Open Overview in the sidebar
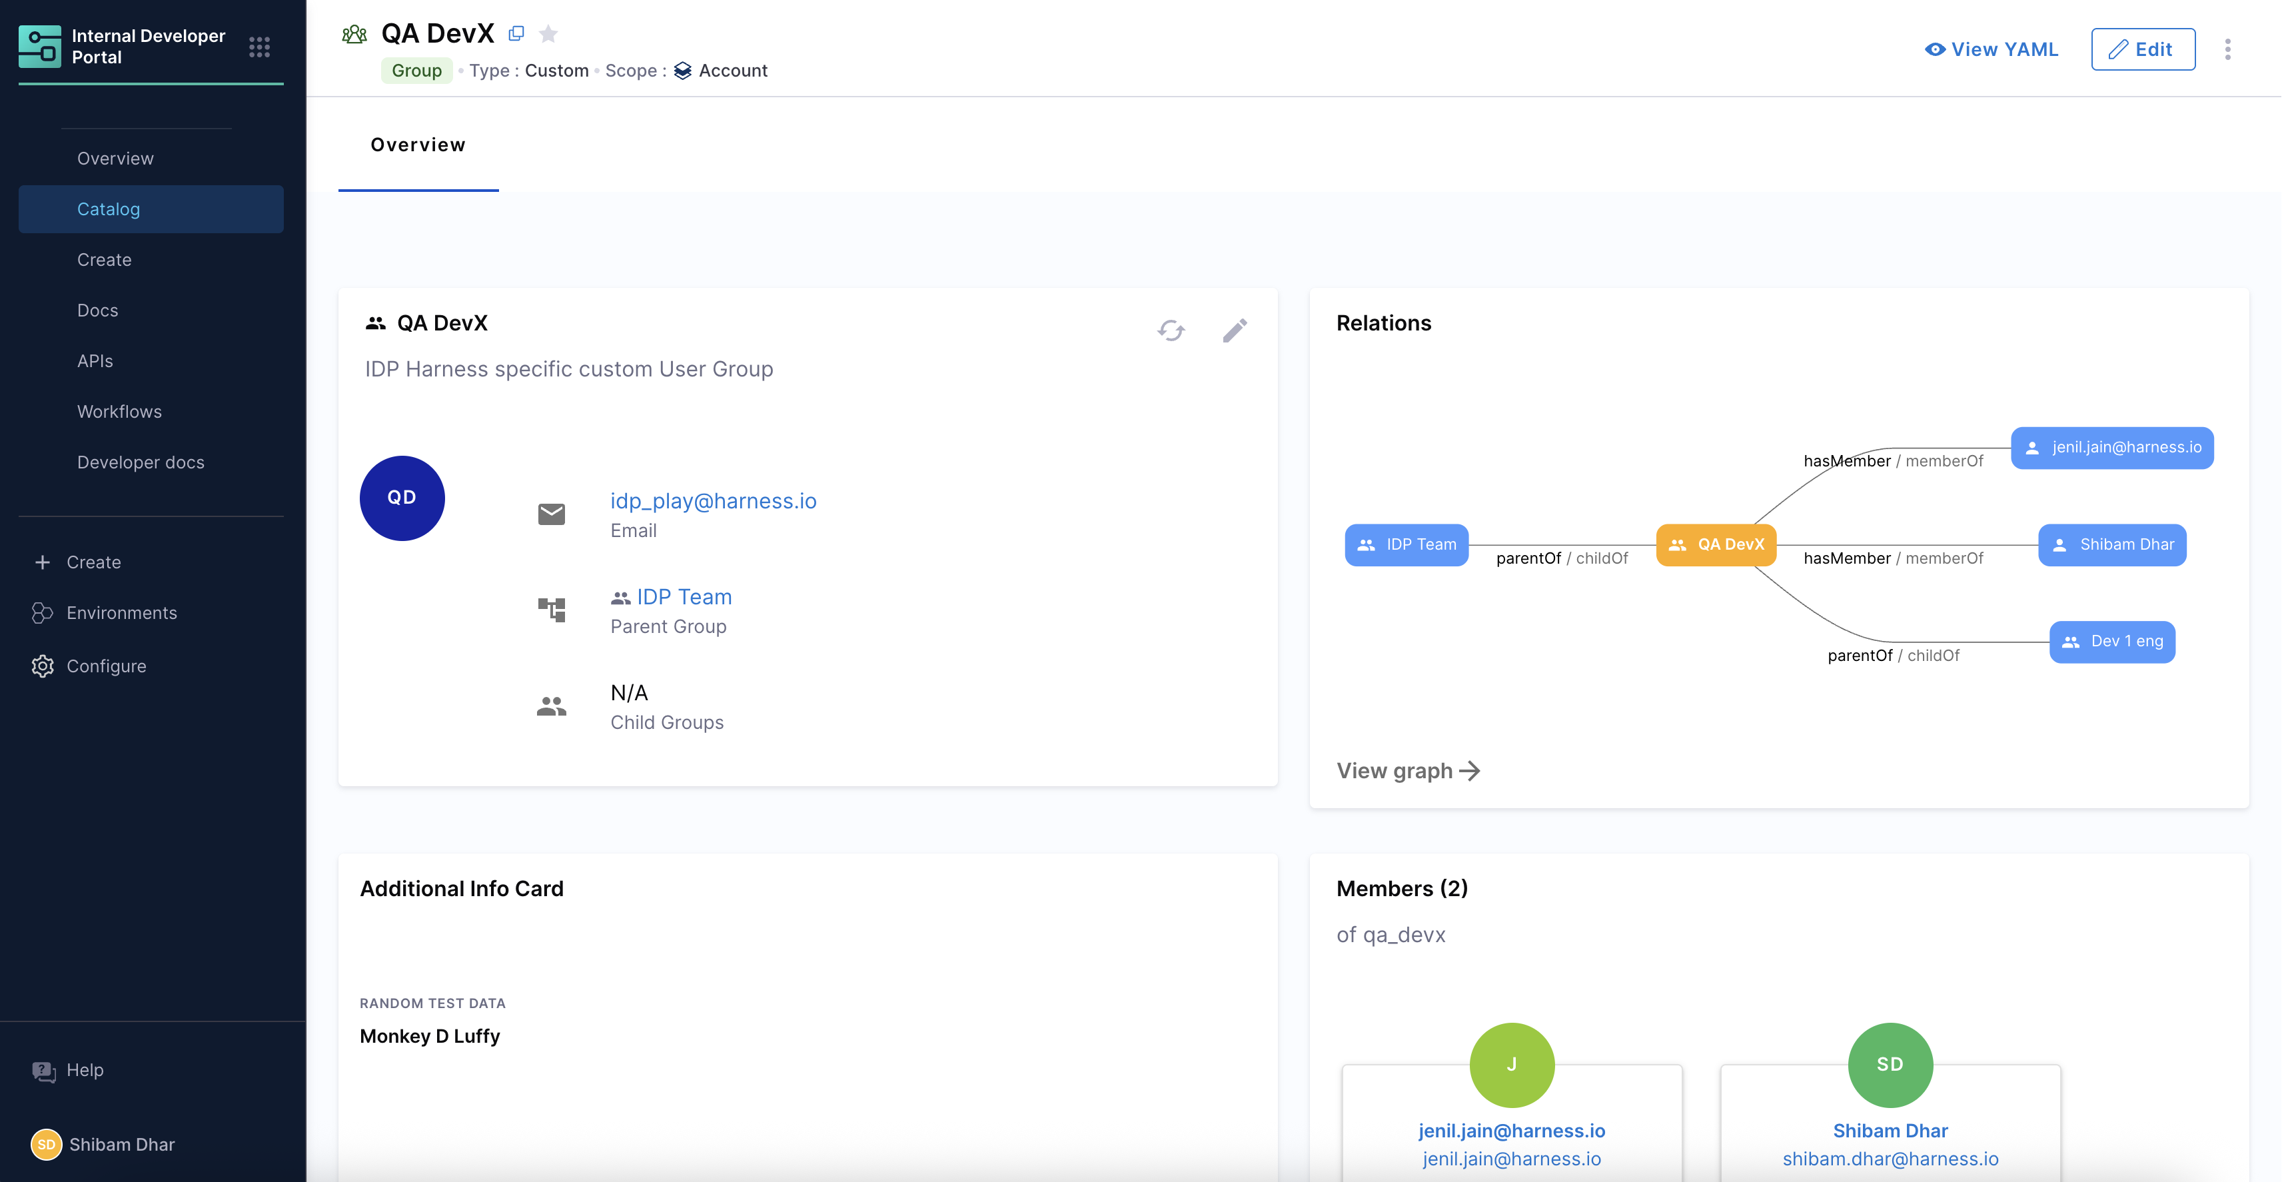Screen dimensions: 2284x1182 pos(115,159)
